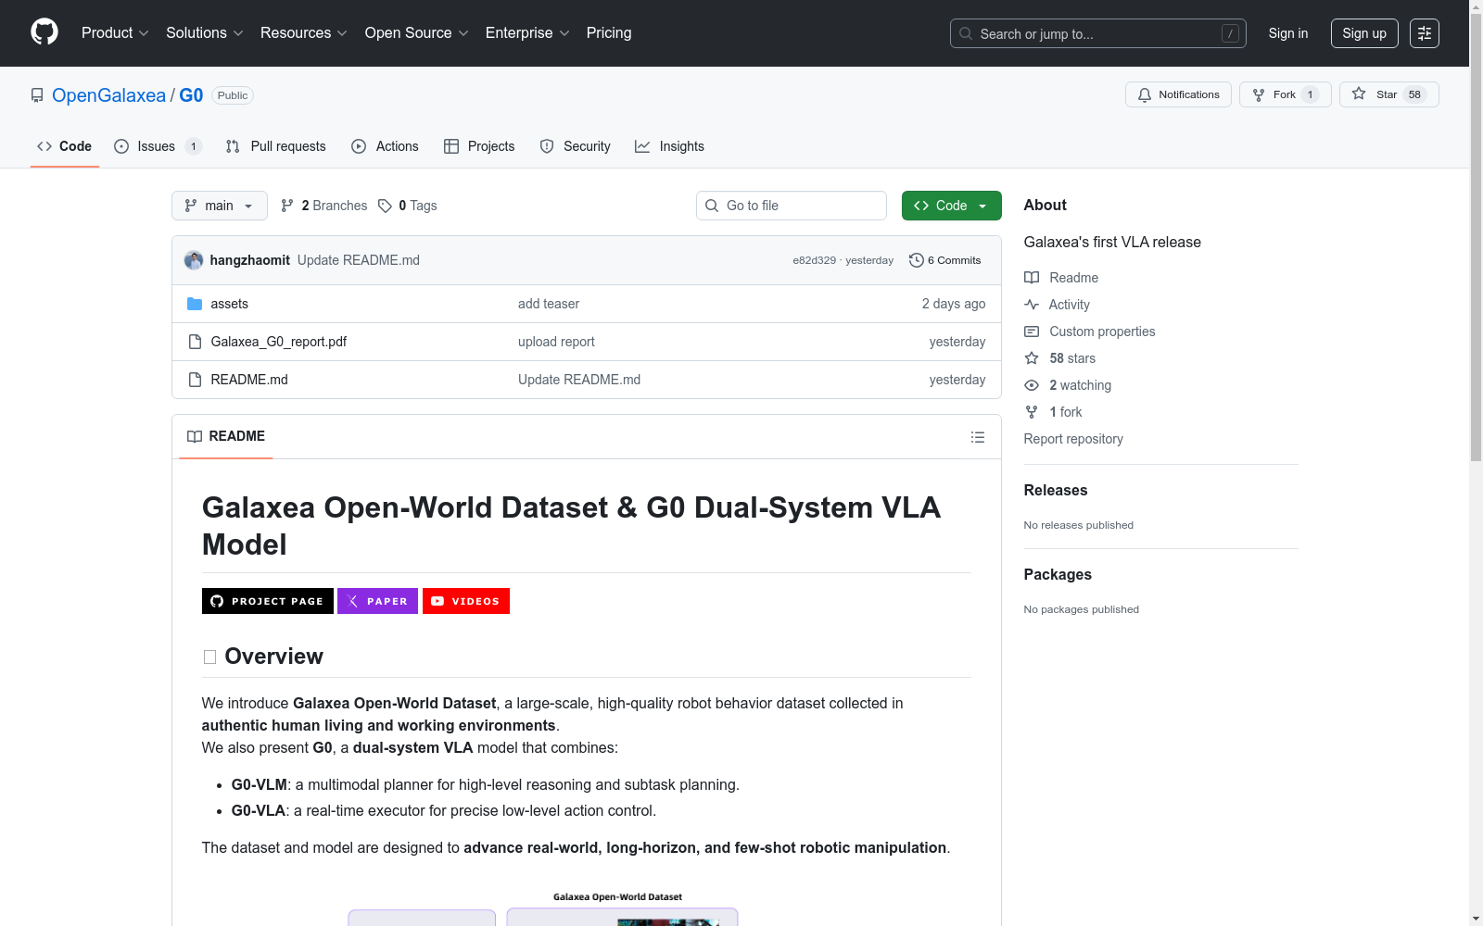Open the README outline icon
The height and width of the screenshot is (926, 1483).
coord(978,437)
